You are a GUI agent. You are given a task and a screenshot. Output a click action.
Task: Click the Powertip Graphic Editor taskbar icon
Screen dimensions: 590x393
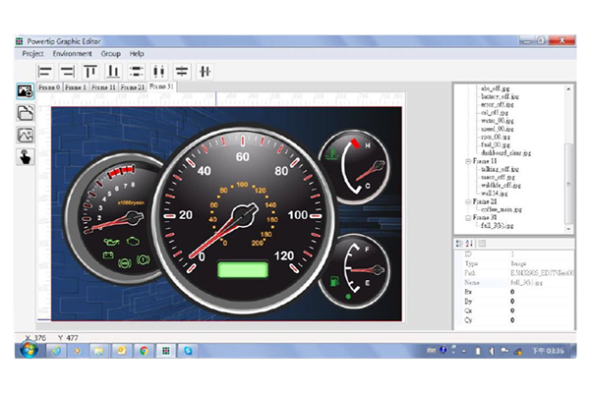pyautogui.click(x=165, y=351)
